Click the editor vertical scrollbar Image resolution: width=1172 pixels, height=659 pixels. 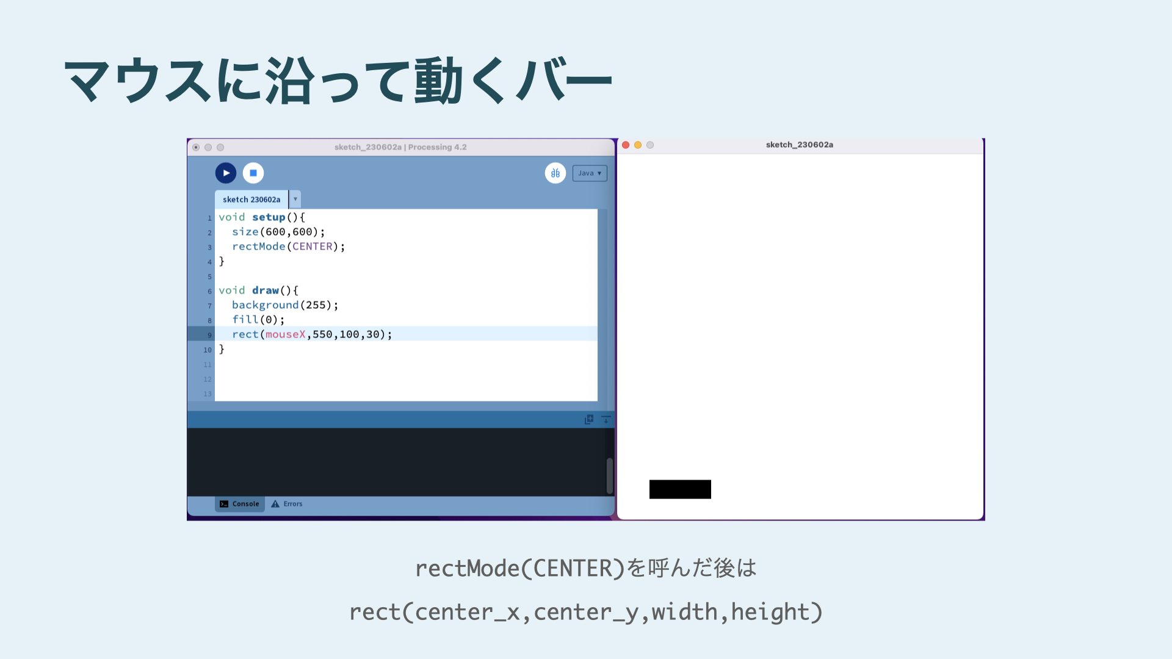602,305
